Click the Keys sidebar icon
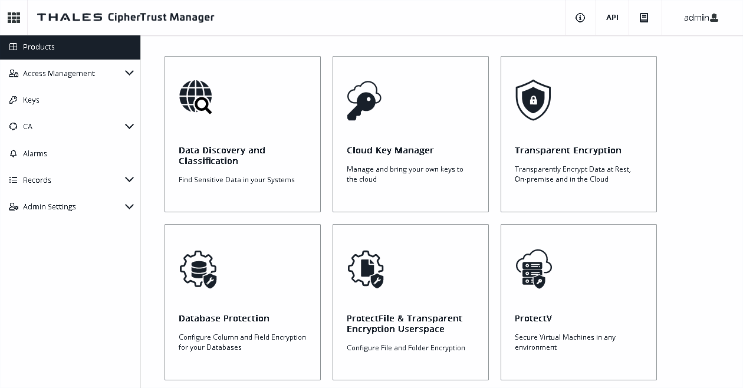The height and width of the screenshot is (388, 743). pos(13,100)
